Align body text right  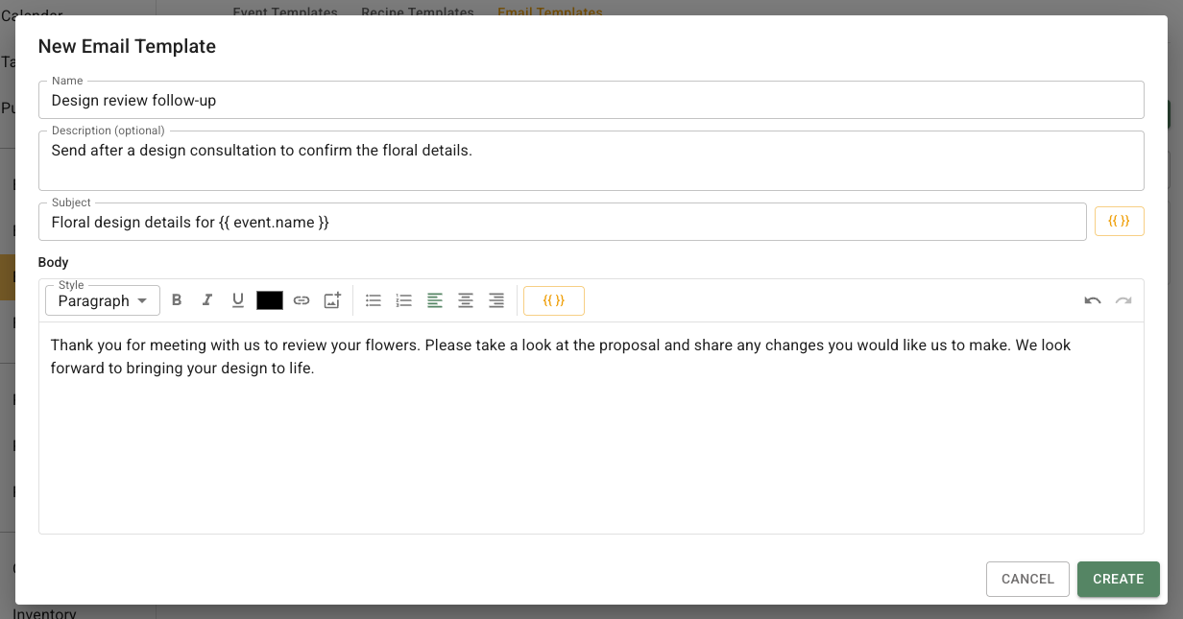tap(496, 300)
